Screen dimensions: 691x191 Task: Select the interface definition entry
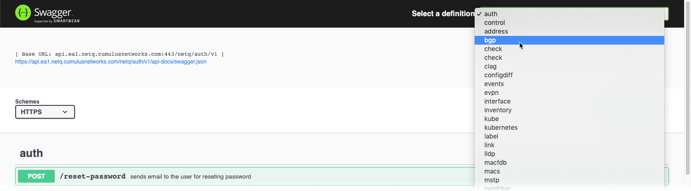497,102
